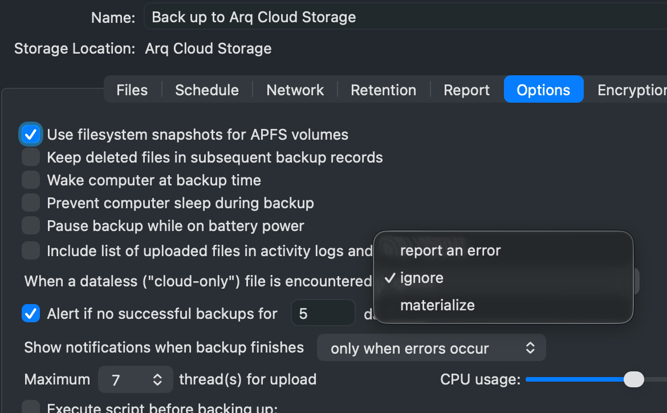667x413 pixels.
Task: Switch to the Schedule tab
Action: (x=207, y=90)
